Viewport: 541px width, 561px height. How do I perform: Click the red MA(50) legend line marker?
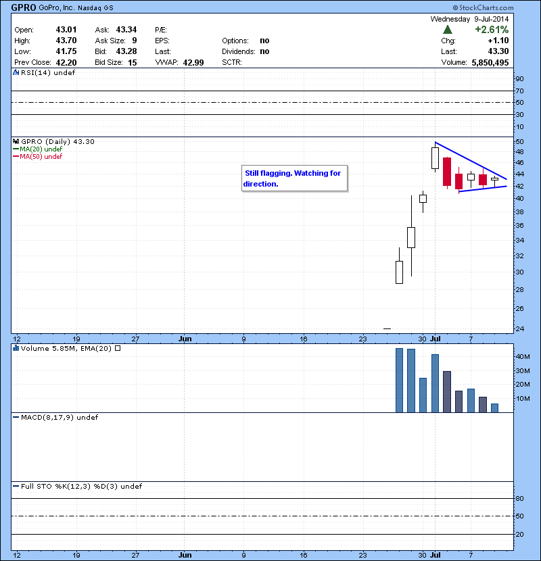point(16,157)
